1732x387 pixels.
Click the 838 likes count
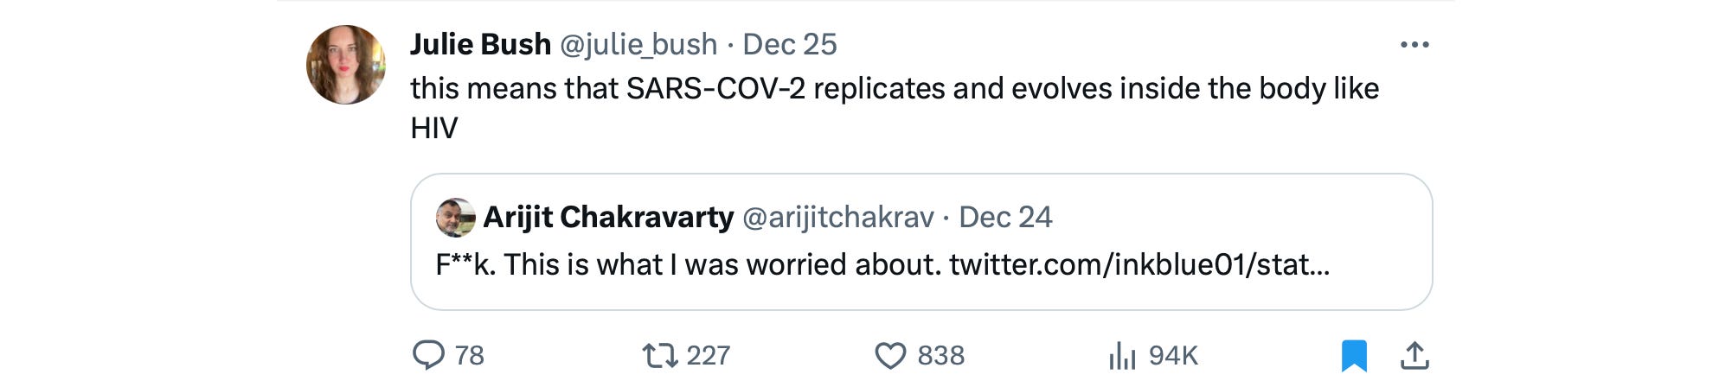pyautogui.click(x=941, y=355)
